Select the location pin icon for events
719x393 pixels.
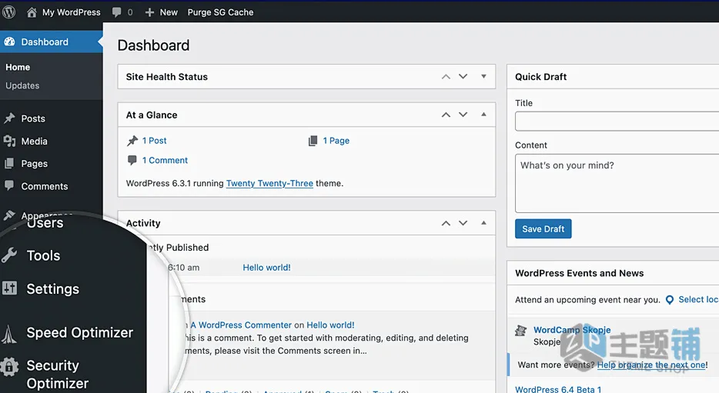670,300
